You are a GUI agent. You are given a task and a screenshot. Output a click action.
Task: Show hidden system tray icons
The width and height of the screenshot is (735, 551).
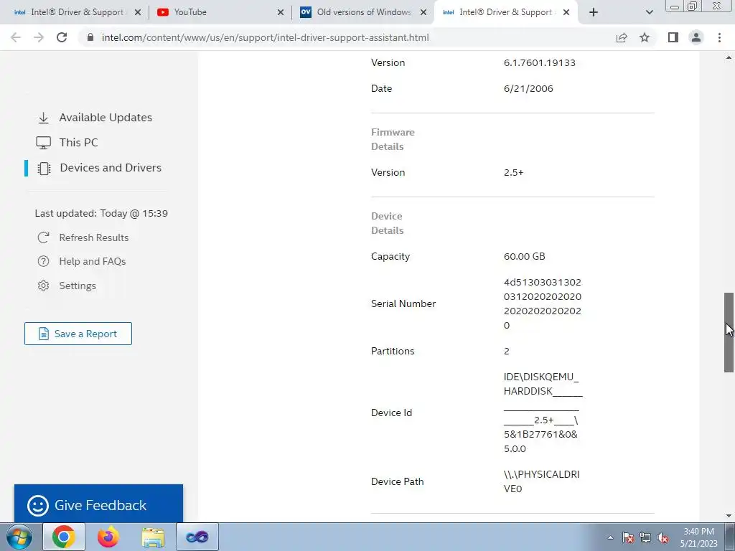(610, 537)
